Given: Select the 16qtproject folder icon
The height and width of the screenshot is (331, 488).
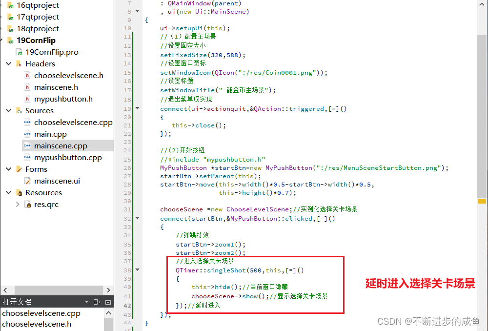Looking at the screenshot, I should tap(10, 5).
